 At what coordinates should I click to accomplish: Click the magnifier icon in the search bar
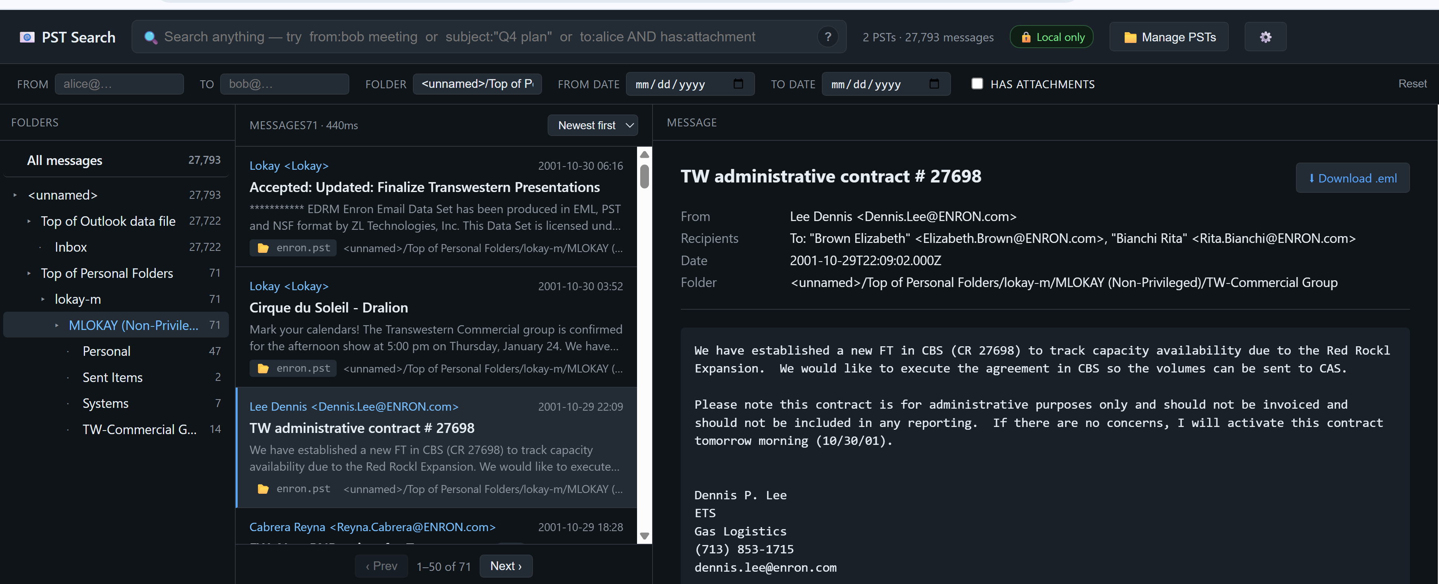point(150,37)
